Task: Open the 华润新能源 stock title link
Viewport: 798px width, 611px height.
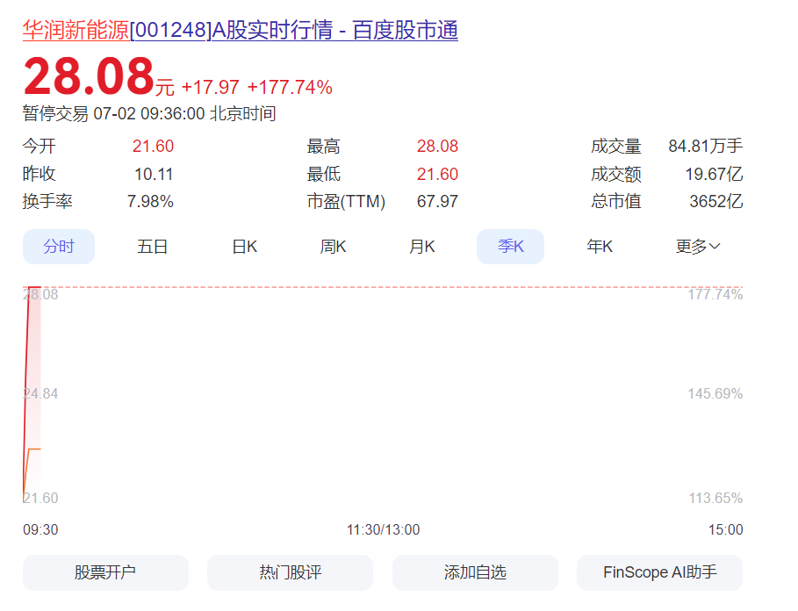Action: [x=241, y=30]
